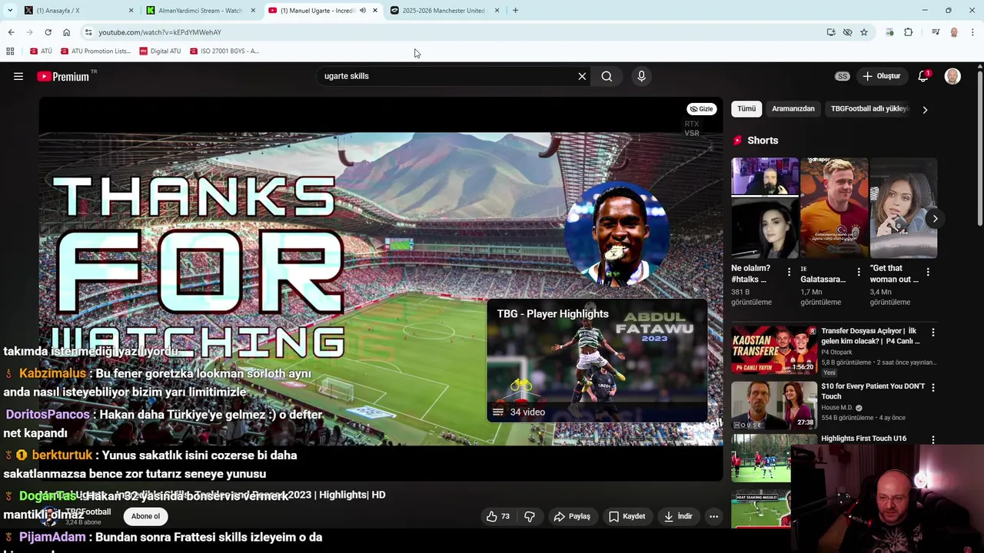Open the Chrome media controls icon

point(936,32)
